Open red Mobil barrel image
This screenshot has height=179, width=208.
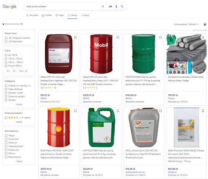pos(101,54)
